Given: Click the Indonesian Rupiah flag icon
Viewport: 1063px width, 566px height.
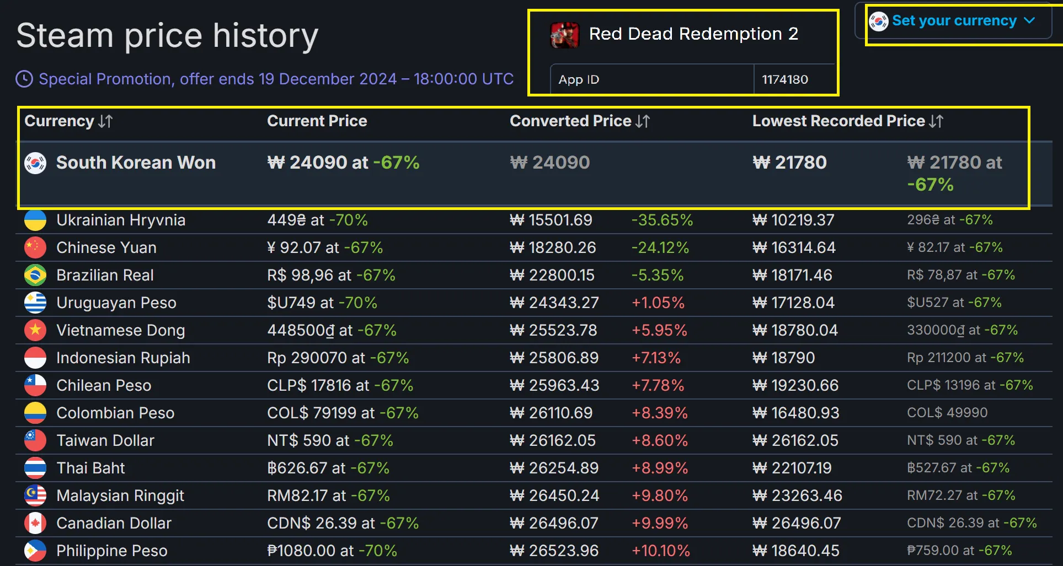Looking at the screenshot, I should [35, 358].
